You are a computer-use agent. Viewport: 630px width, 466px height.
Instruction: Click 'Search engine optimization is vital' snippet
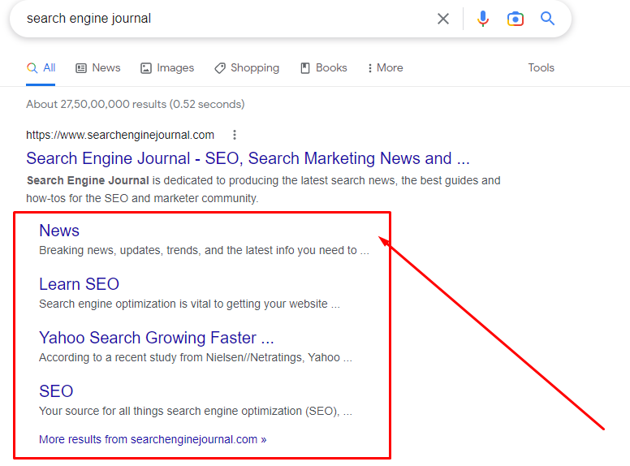pos(189,304)
